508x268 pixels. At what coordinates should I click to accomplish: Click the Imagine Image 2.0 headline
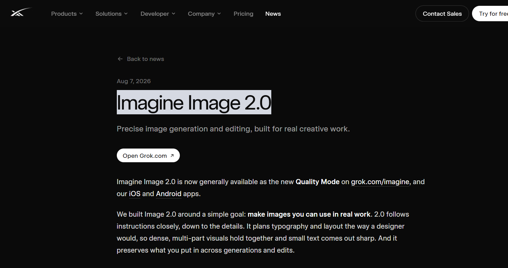click(194, 102)
